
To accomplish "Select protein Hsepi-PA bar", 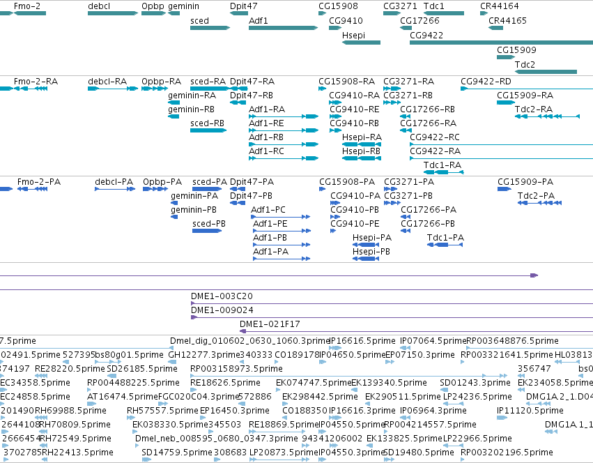I will pyautogui.click(x=366, y=245).
